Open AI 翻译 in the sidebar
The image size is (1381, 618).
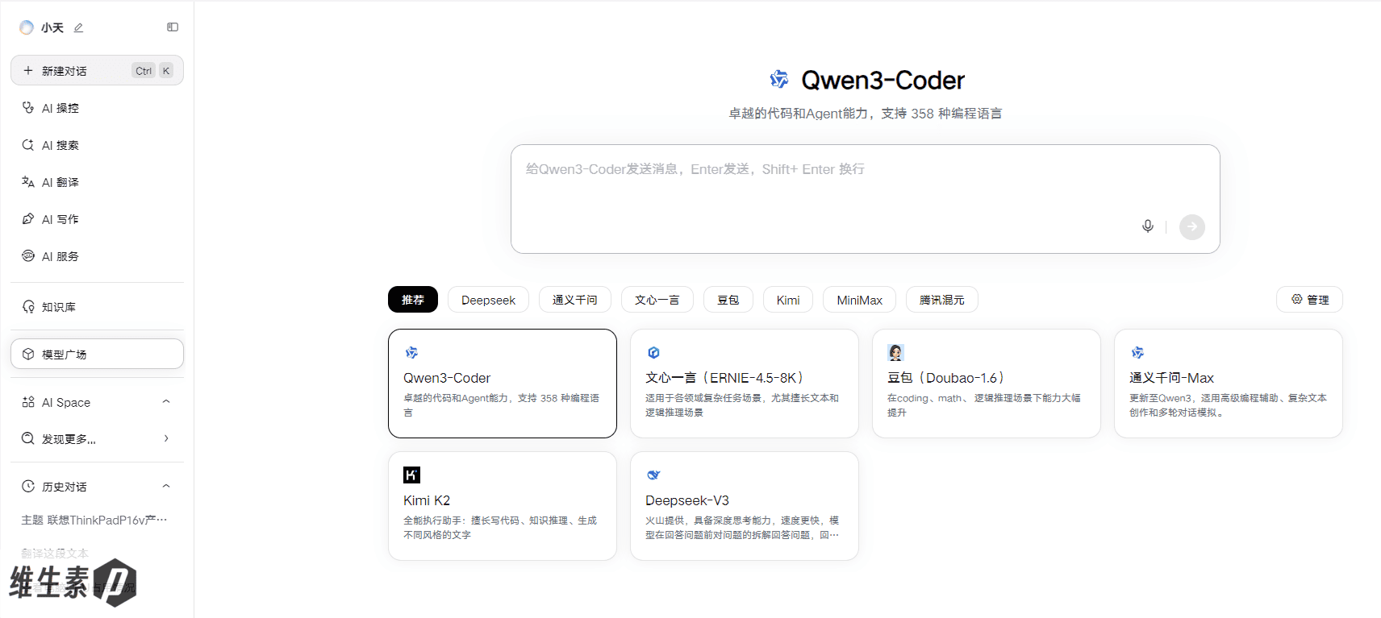(60, 182)
